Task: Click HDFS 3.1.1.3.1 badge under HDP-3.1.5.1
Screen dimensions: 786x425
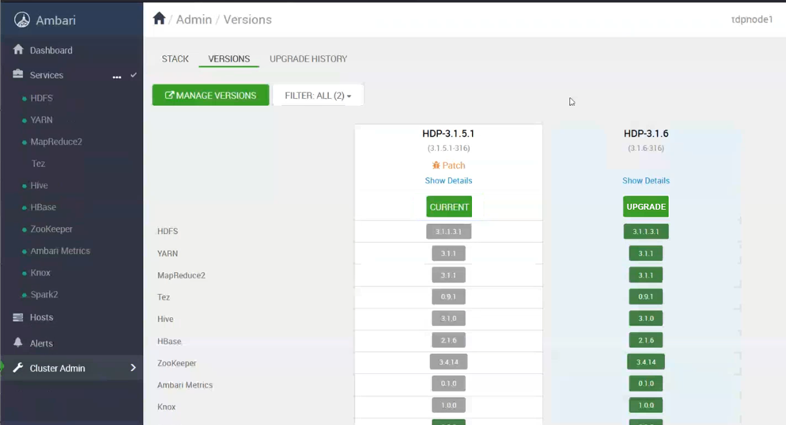Action: [449, 232]
